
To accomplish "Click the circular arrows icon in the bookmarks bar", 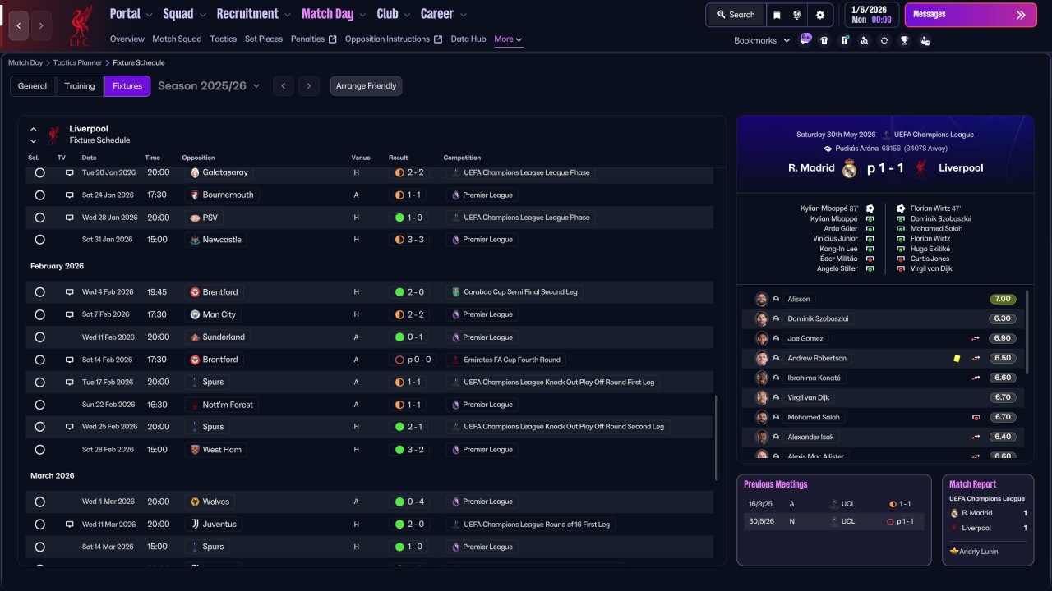I will coord(884,40).
